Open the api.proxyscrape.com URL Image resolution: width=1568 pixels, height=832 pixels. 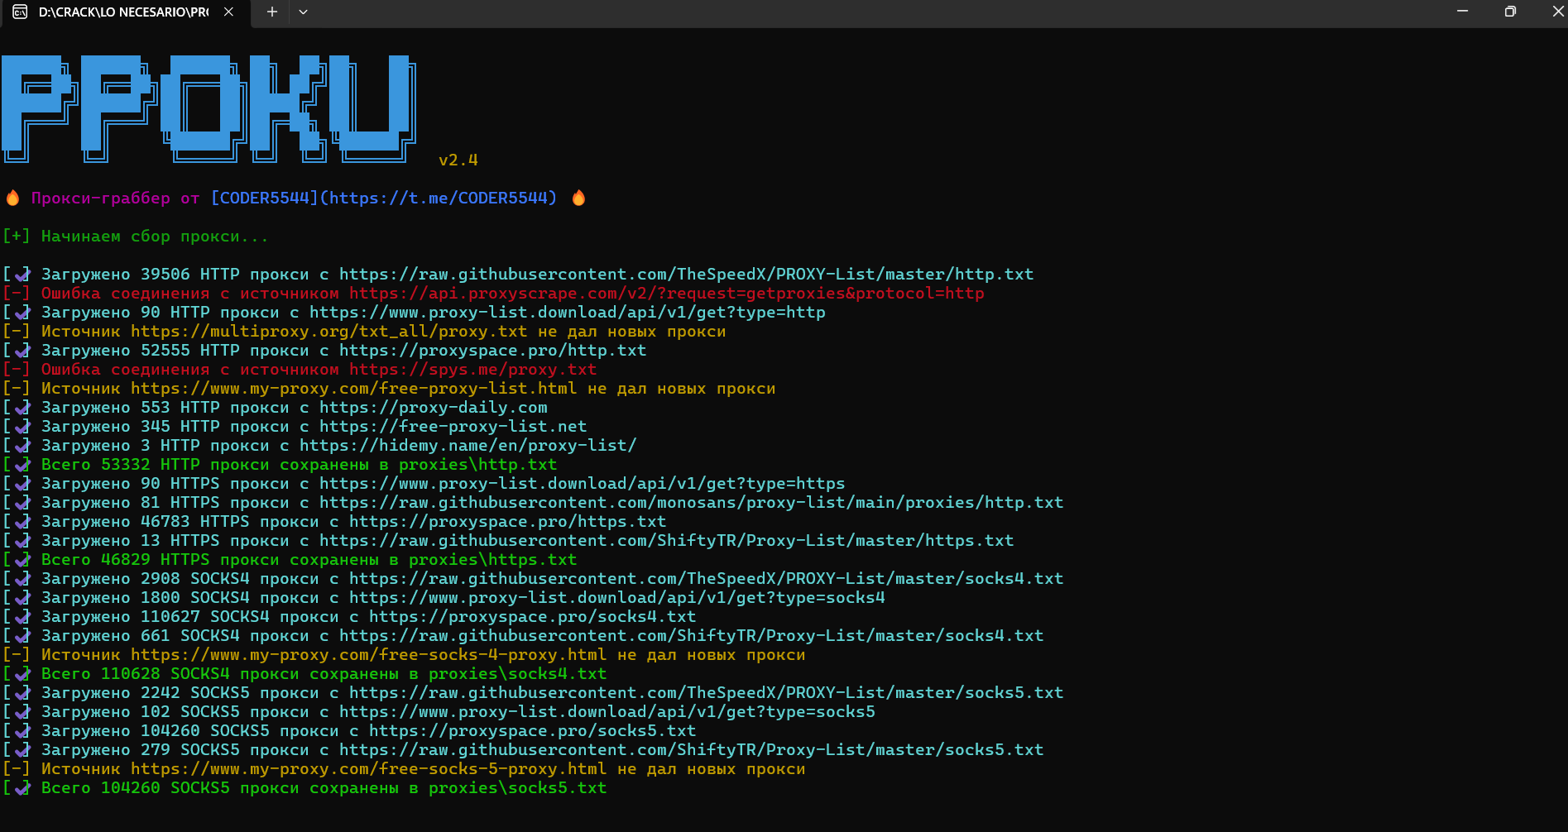[667, 293]
